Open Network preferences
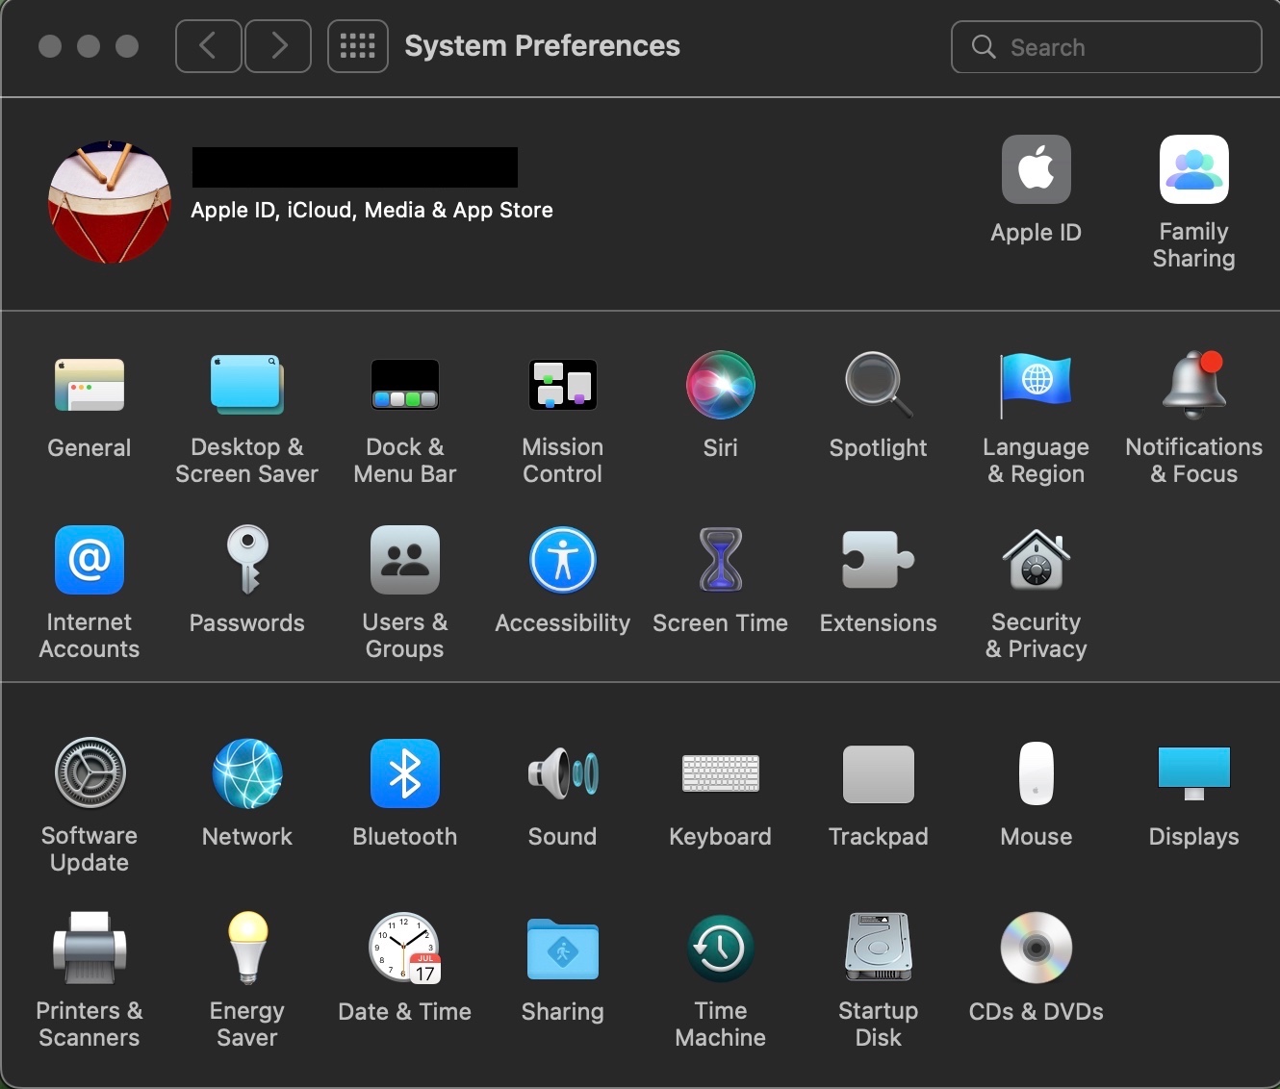 coord(247,772)
